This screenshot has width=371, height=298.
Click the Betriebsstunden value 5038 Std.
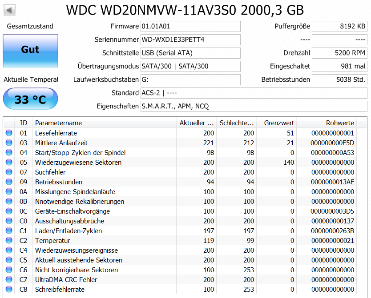[x=339, y=79]
